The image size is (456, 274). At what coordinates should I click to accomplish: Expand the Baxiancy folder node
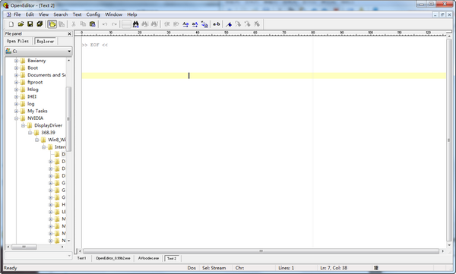tap(16, 61)
